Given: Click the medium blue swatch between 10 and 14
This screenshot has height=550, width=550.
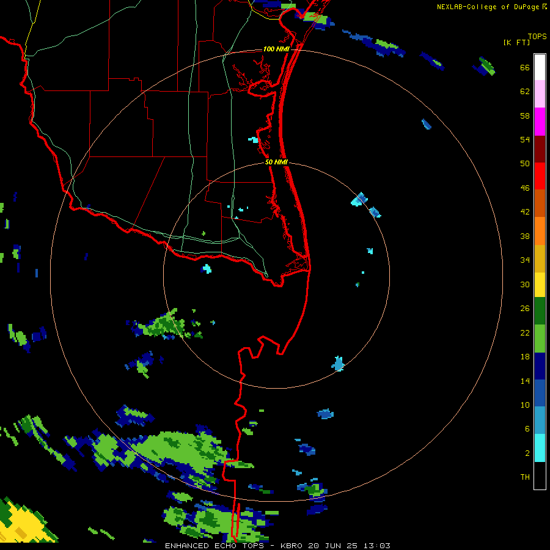Looking at the screenshot, I should click(540, 393).
